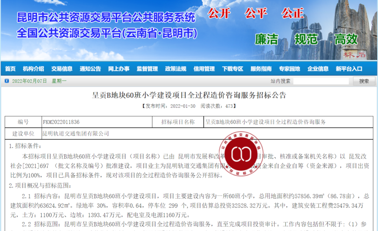Click the 搜索 button

[x=364, y=81]
